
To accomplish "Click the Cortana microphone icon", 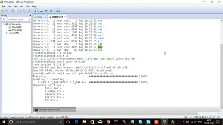I will click(61, 122).
